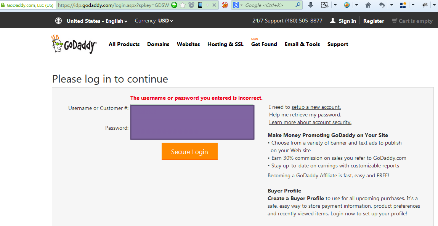Image resolution: width=438 pixels, height=226 pixels.
Task: Open the Google search engine selector
Action: point(238,5)
